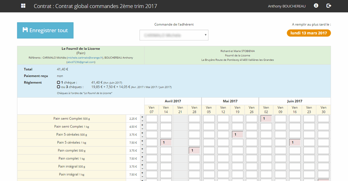Click plus stepper for Pain complet 500 g

pos(142,148)
